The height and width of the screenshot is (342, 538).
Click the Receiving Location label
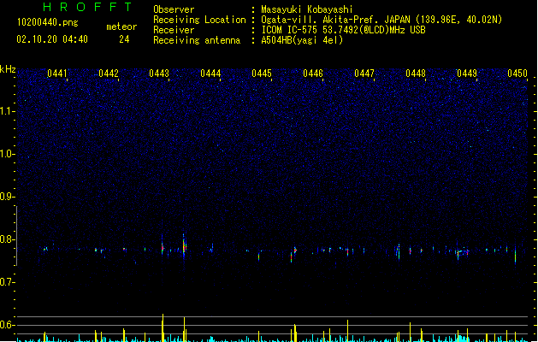click(x=199, y=20)
